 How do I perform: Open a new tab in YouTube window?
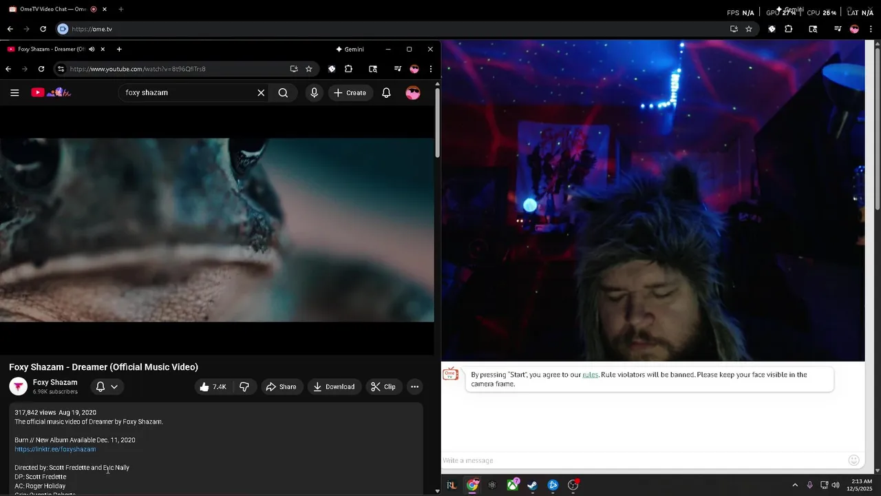click(119, 49)
